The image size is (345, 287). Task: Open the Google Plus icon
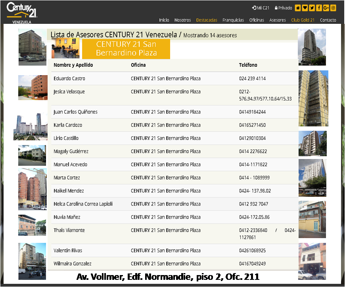326,8
